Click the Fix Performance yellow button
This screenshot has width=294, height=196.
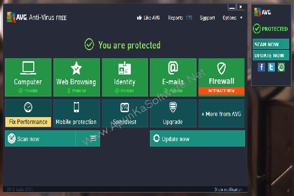pos(28,122)
